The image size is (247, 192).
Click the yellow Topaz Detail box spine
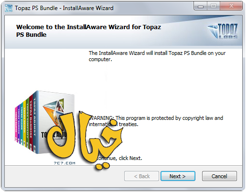(x=24, y=123)
